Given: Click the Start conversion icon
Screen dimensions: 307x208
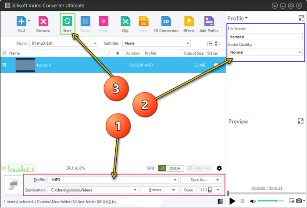Looking at the screenshot, I should point(68,21).
